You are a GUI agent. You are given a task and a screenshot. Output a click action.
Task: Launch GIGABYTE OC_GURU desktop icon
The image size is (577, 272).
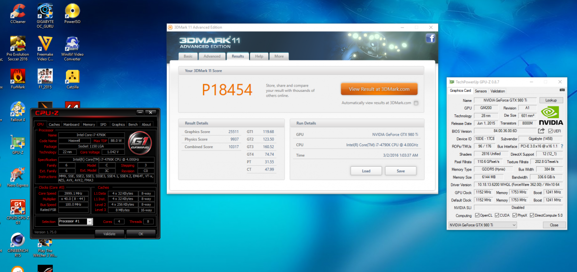click(45, 16)
